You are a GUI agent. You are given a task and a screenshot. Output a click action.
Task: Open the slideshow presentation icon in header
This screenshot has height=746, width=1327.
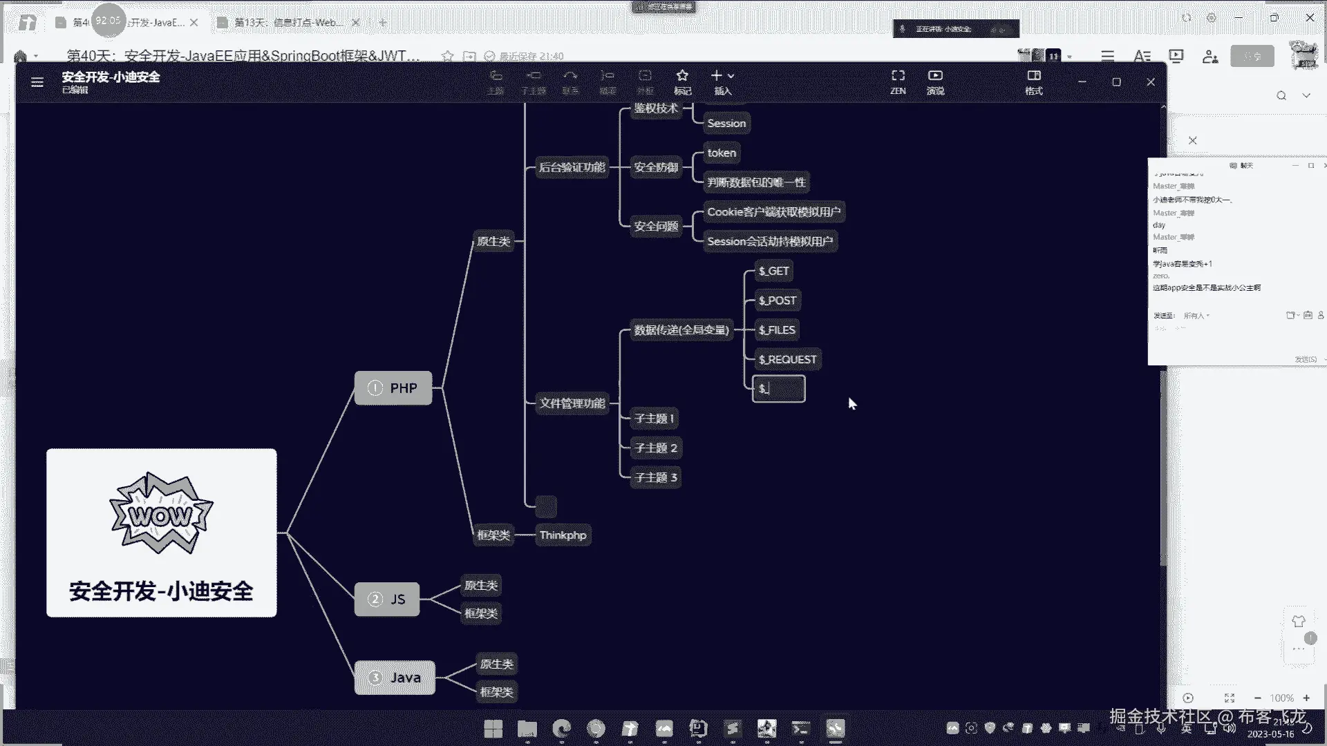coord(1176,57)
